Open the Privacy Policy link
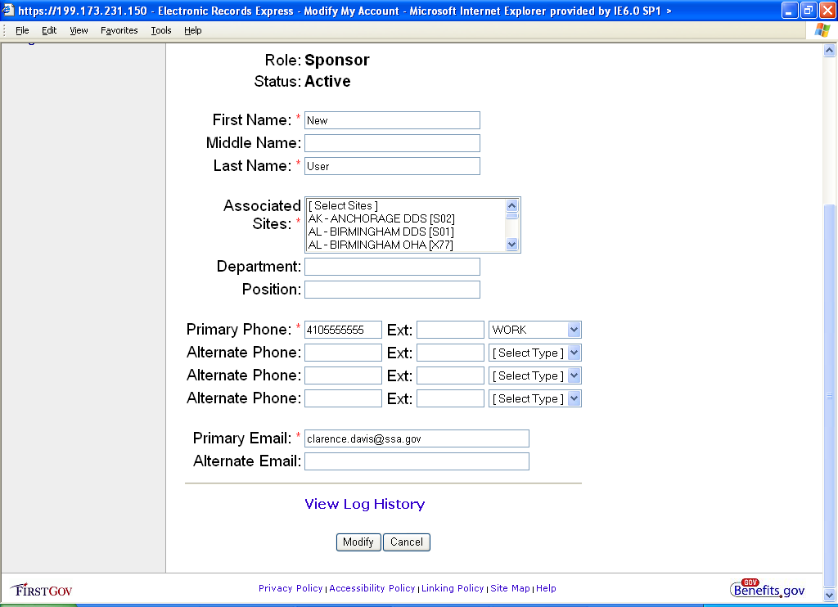 (x=291, y=588)
